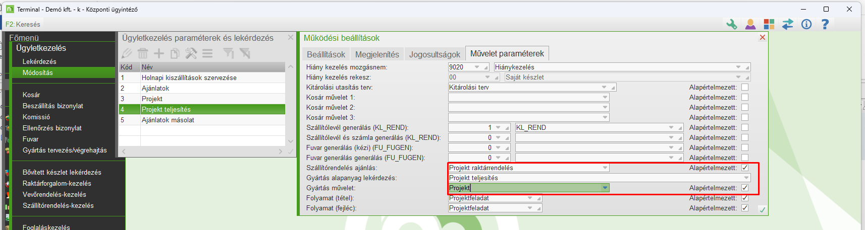The height and width of the screenshot is (230, 865).
Task: Confirm with the green checkmark in Működési beállítások
Action: tap(762, 209)
